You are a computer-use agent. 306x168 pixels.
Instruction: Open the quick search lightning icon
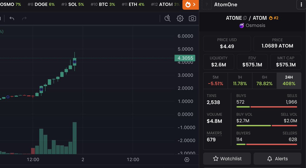tap(168, 18)
